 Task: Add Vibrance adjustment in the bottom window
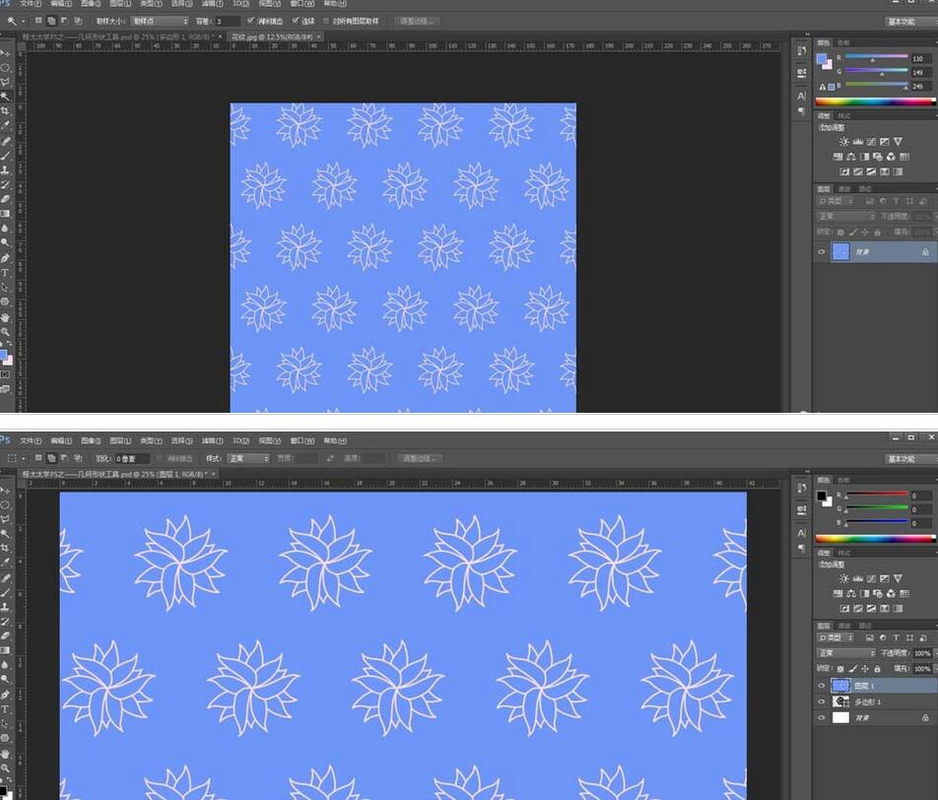898,578
